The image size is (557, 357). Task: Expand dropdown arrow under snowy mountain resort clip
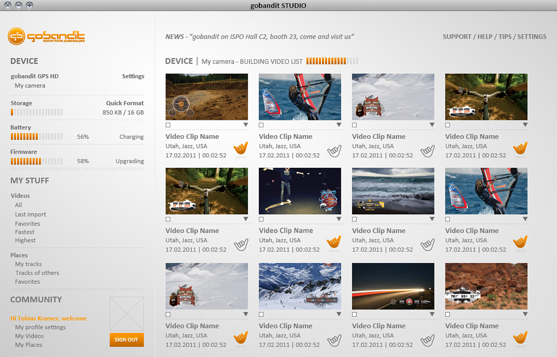339,314
